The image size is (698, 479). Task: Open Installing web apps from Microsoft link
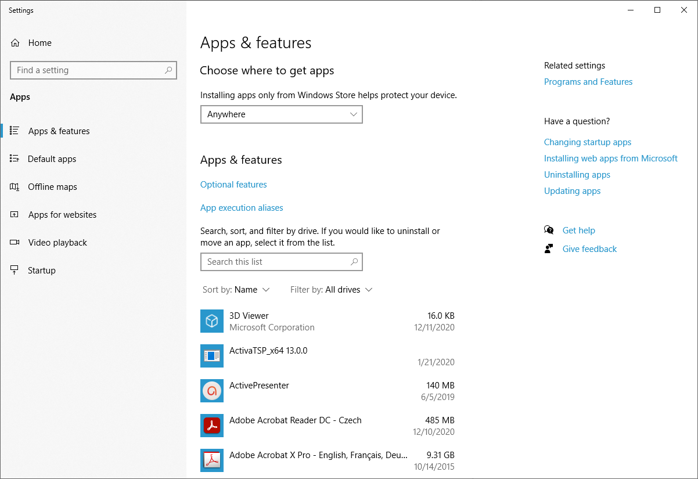[611, 159]
